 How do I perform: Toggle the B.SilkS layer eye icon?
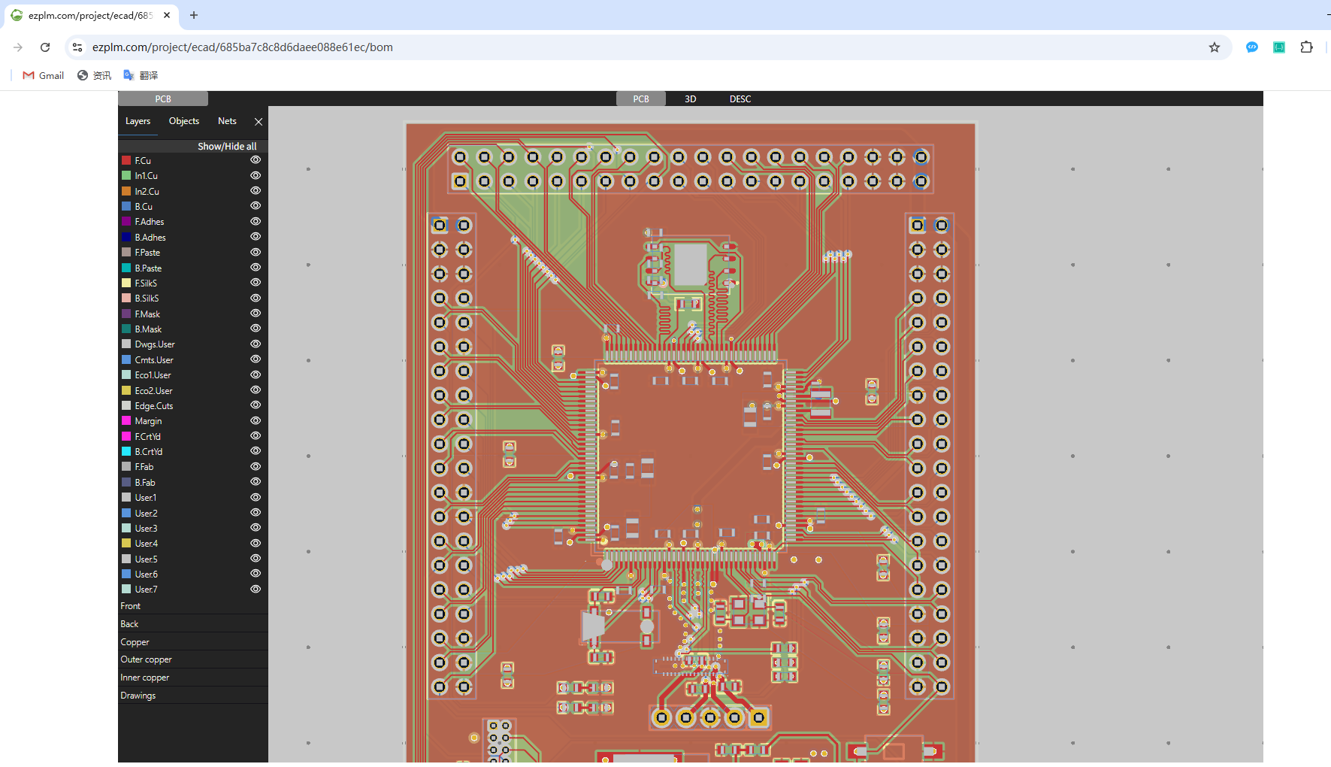pyautogui.click(x=256, y=298)
